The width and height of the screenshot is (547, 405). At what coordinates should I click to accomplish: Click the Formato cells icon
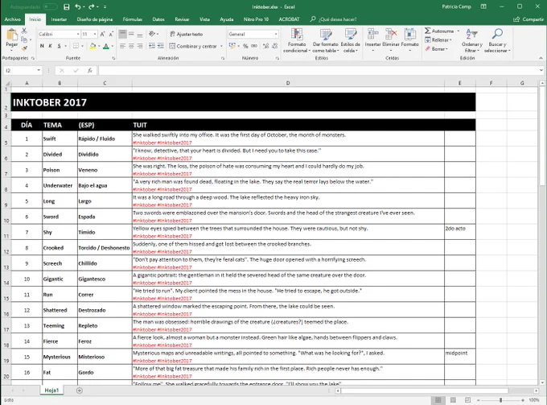pos(410,34)
